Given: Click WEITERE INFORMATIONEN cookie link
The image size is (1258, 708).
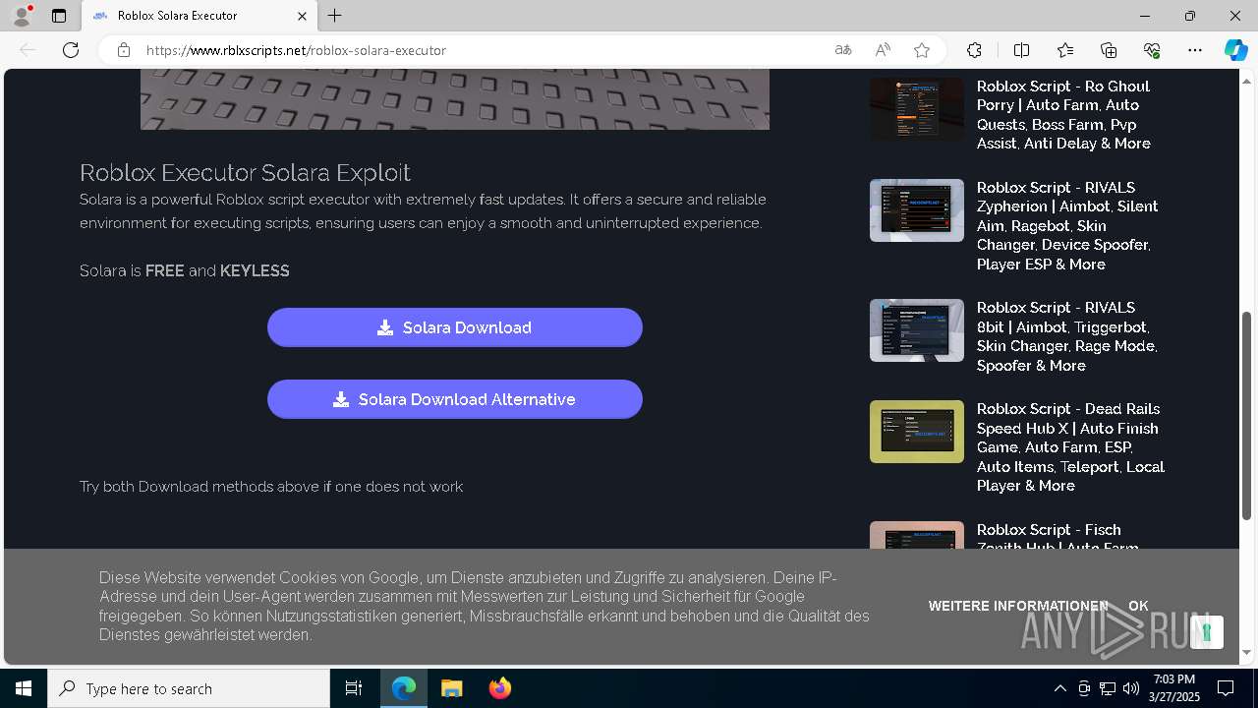Looking at the screenshot, I should point(1018,606).
